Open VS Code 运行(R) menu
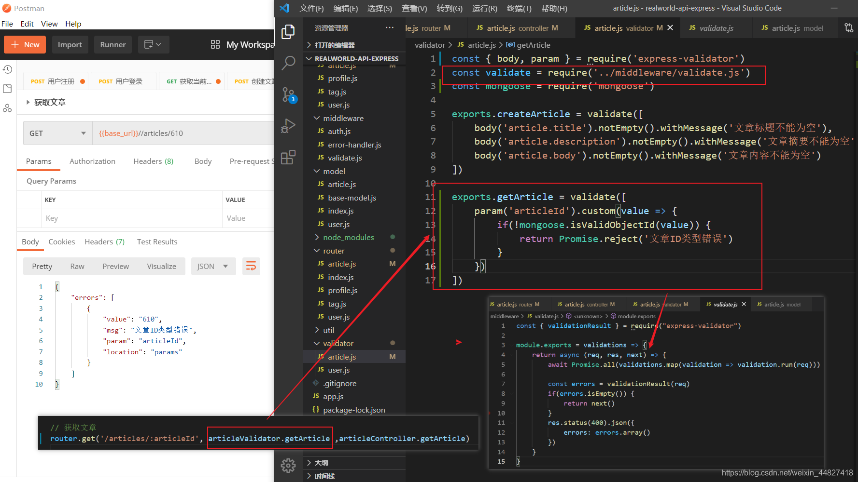Viewport: 858px width, 482px height. pyautogui.click(x=485, y=8)
